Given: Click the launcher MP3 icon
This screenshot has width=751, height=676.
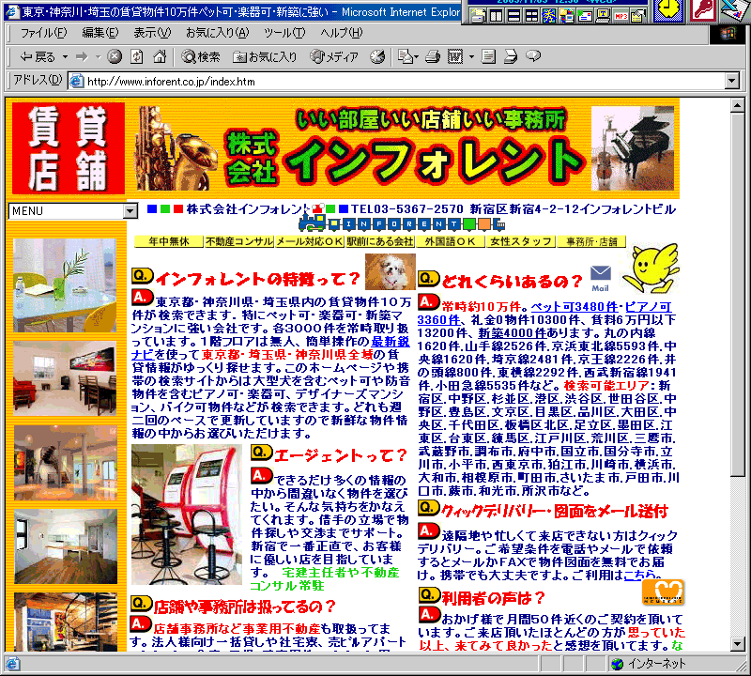Looking at the screenshot, I should (x=621, y=16).
